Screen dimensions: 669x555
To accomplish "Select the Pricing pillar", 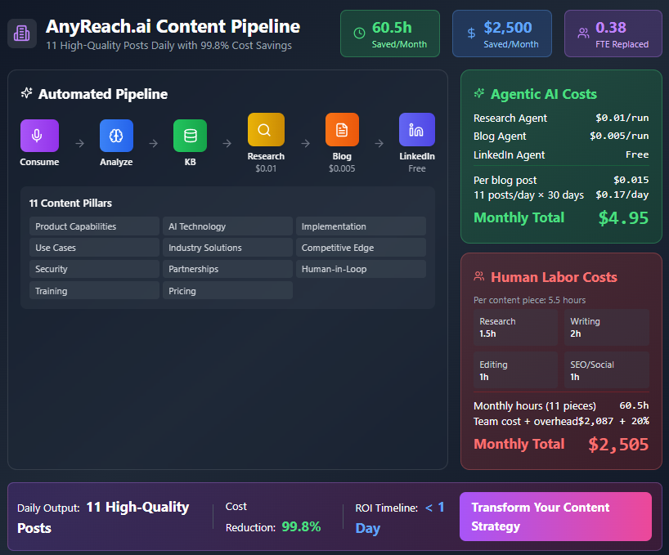I will click(227, 291).
